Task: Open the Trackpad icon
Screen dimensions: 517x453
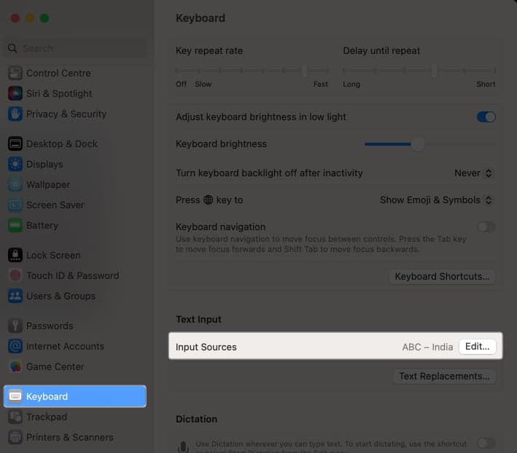Action: coord(15,417)
